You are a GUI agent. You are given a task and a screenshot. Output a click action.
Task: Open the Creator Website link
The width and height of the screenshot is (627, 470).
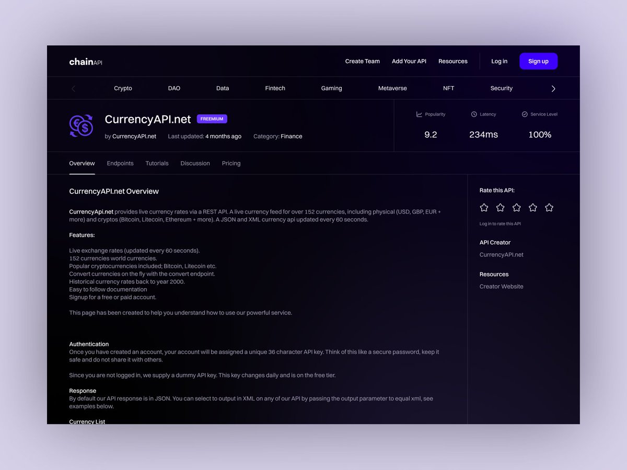[502, 287]
